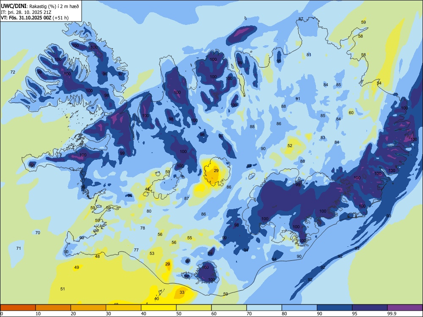Click 'Rakastig (%) í 2 m hæð' label
This screenshot has width=423, height=317.
tap(54, 6)
